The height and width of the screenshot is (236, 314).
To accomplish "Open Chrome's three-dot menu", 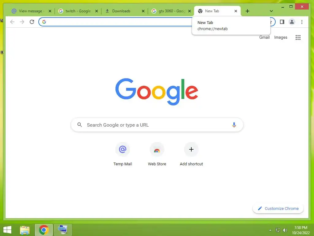I will coord(302,22).
